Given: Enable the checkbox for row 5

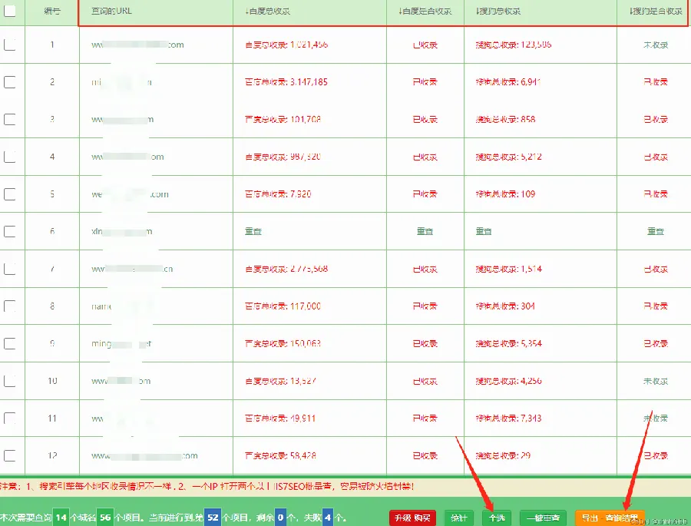Looking at the screenshot, I should (x=10, y=194).
